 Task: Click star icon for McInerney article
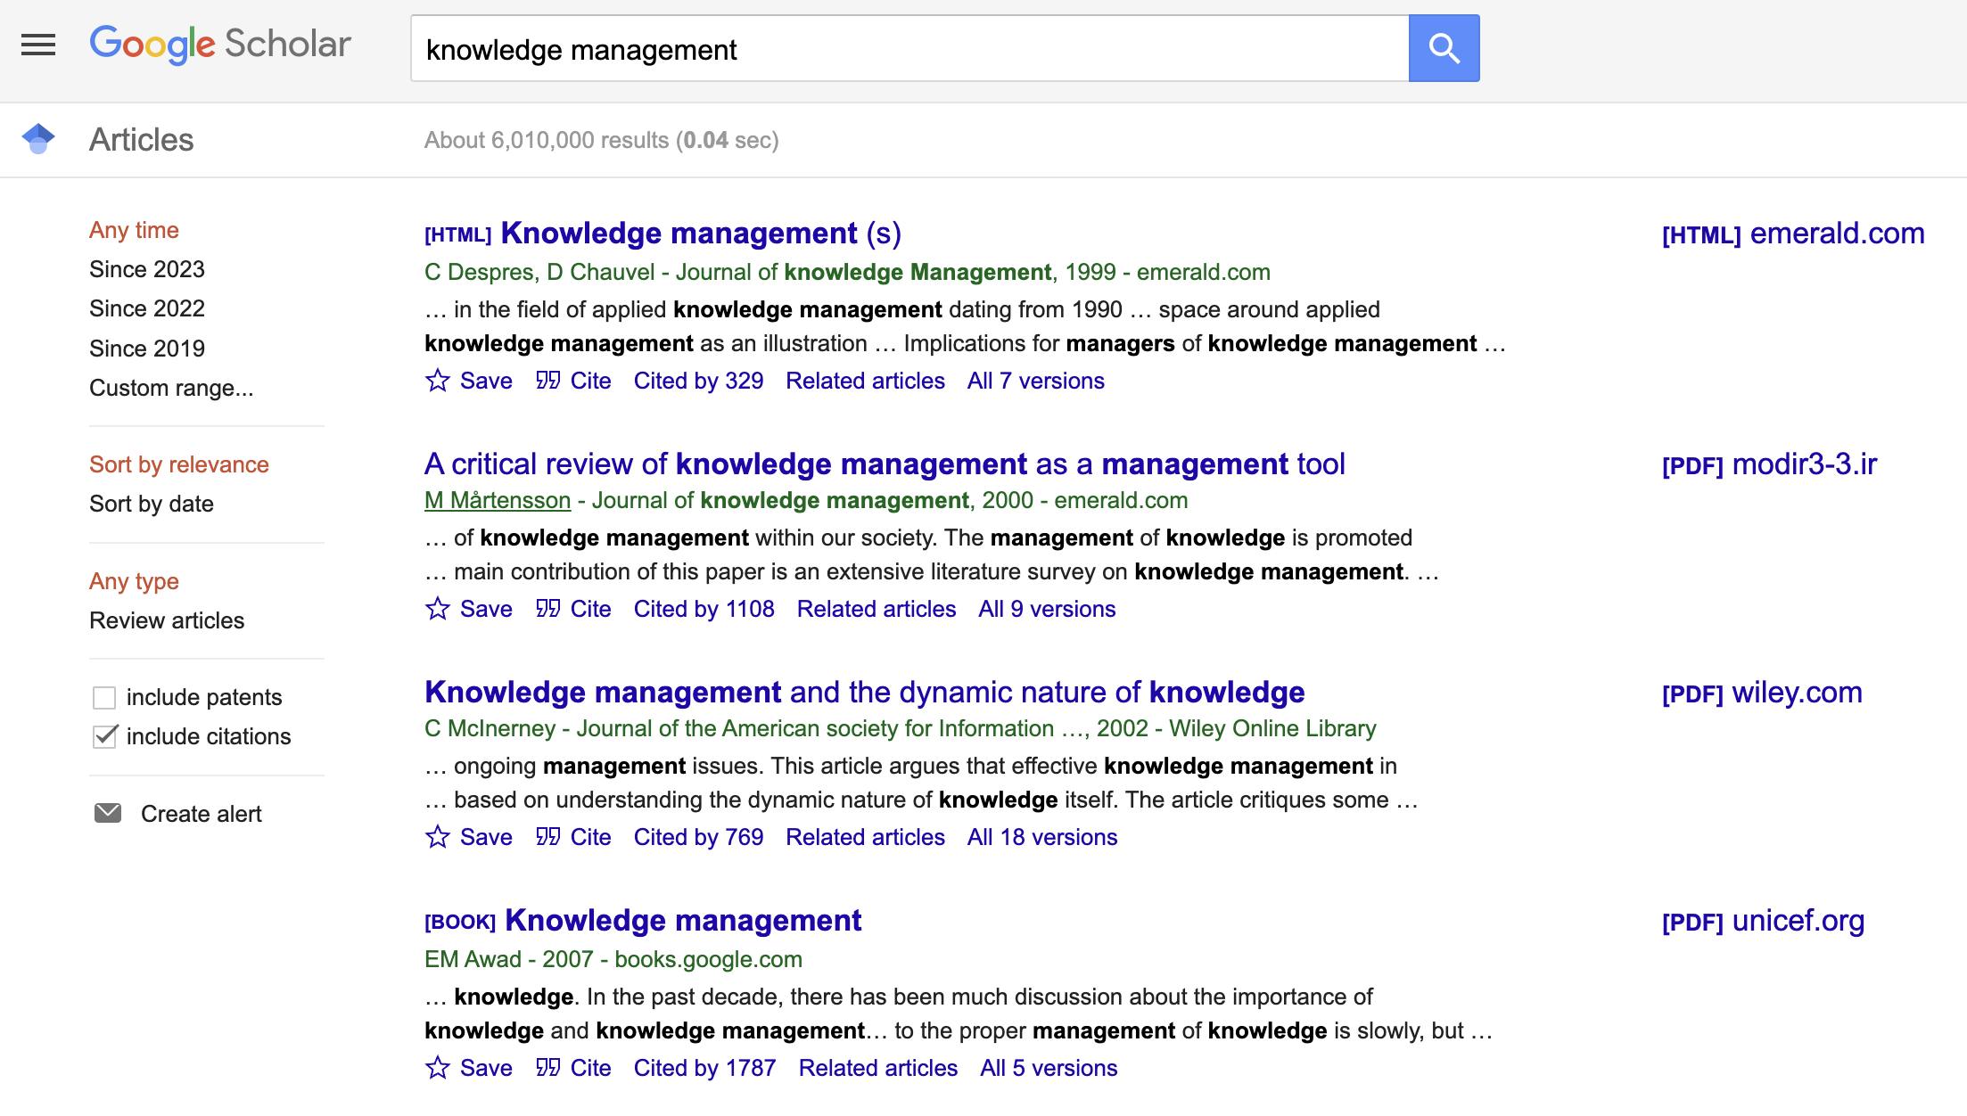point(437,837)
